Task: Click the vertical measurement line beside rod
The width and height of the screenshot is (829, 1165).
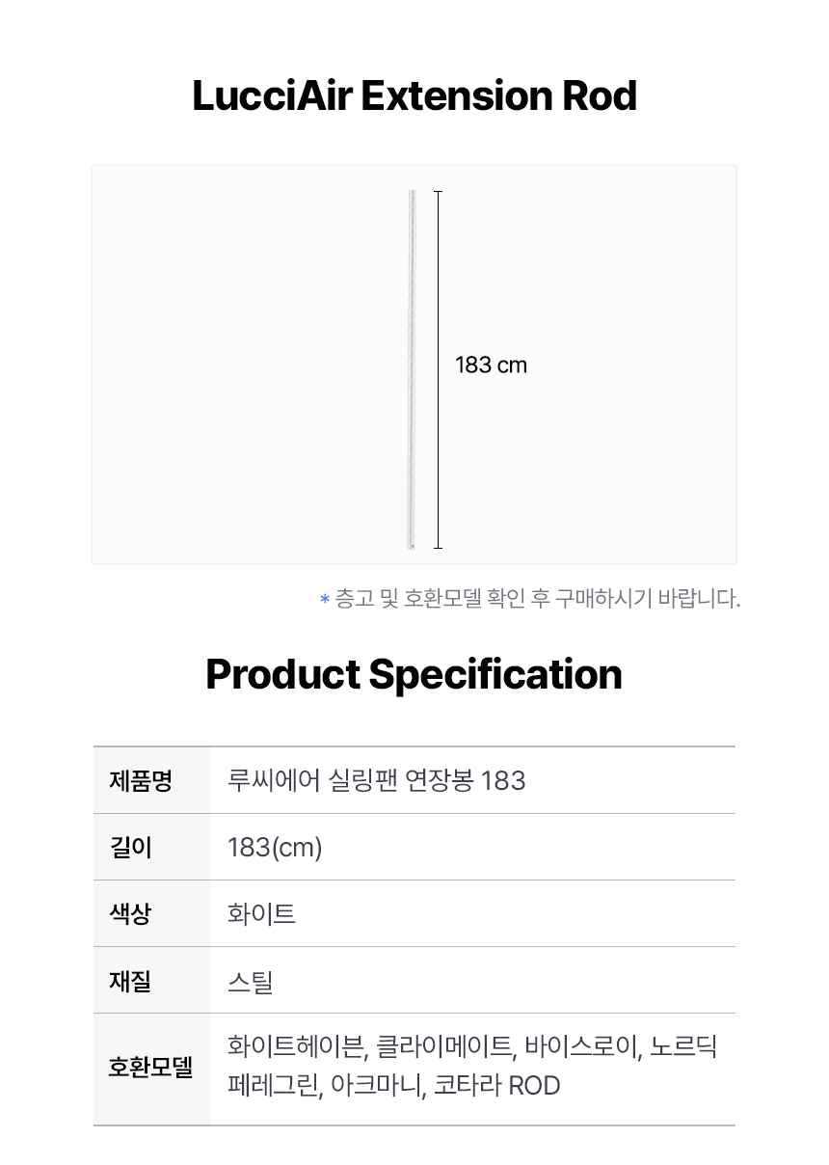Action: pyautogui.click(x=438, y=370)
